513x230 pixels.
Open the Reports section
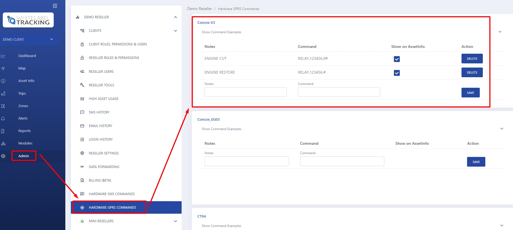[x=24, y=131]
